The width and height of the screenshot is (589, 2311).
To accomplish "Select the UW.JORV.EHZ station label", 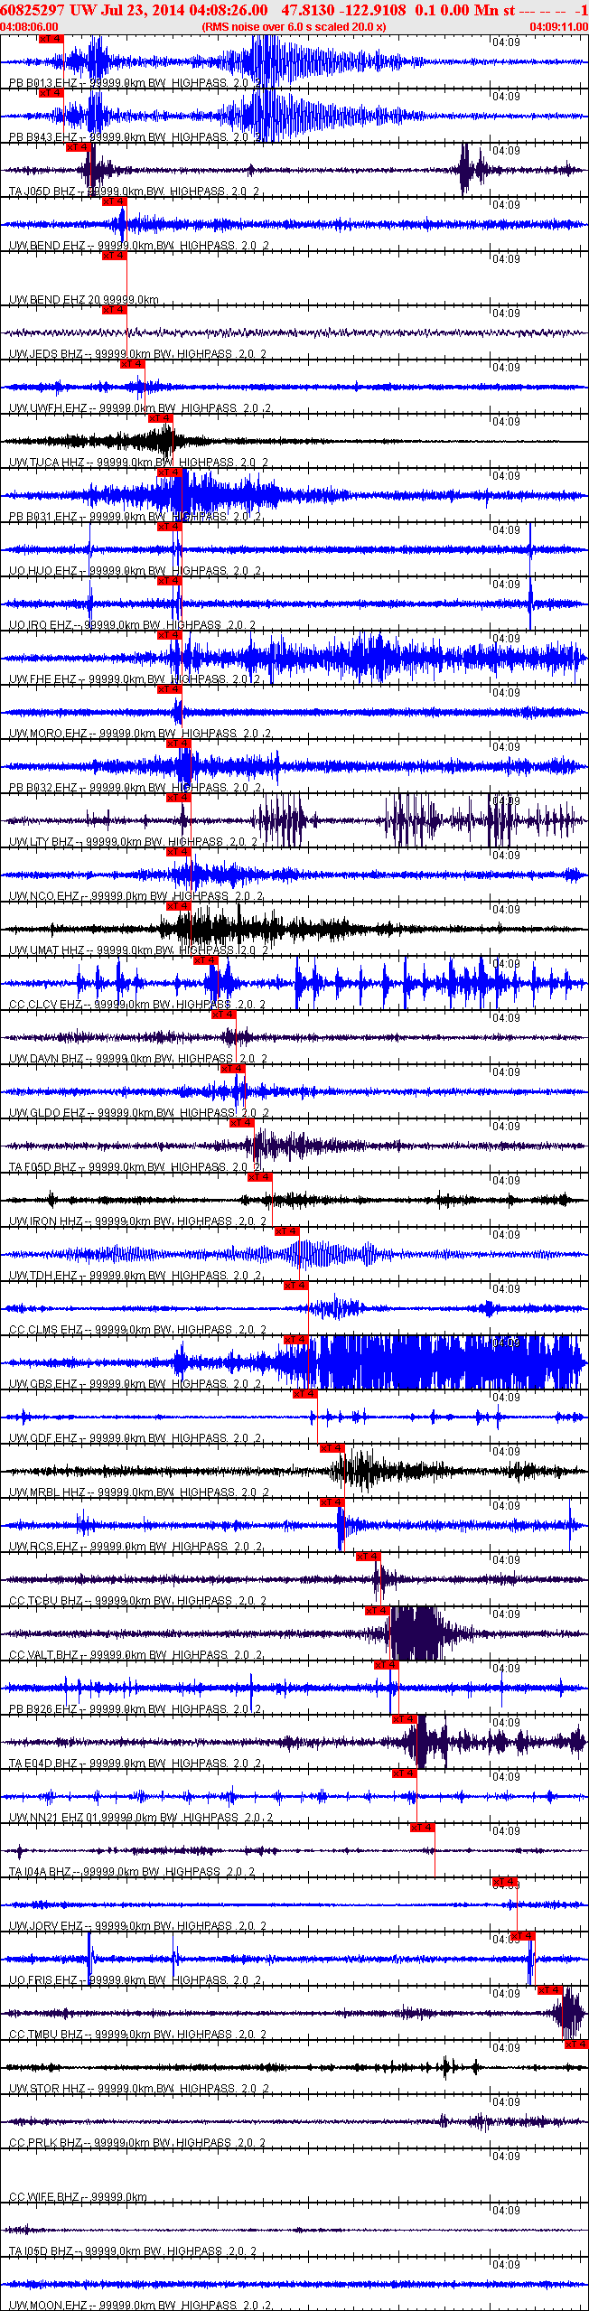I will 137,1926.
